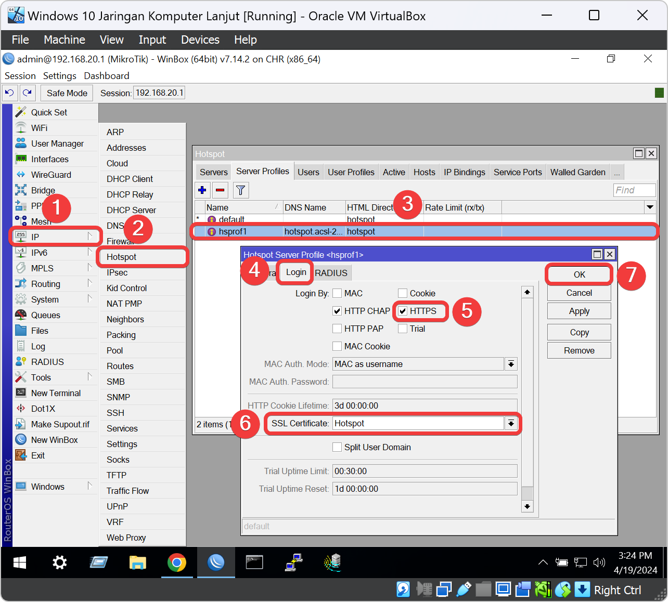Open New Terminal from the sidebar

click(56, 393)
